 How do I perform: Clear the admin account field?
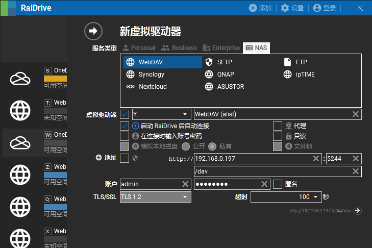185,184
